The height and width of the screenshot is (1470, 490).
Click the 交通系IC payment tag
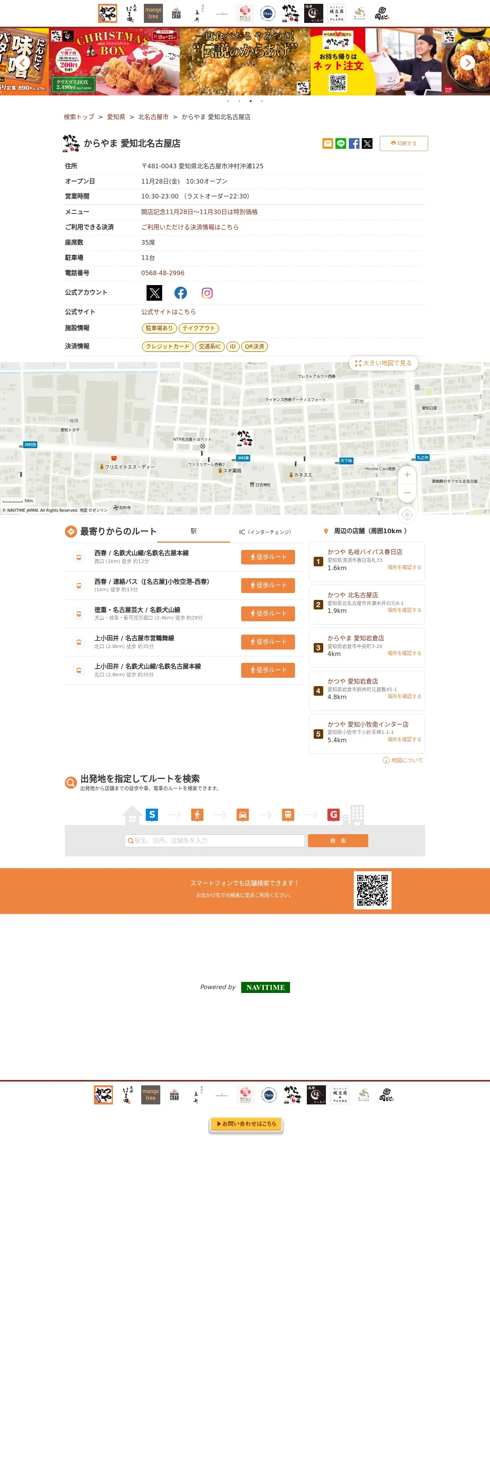point(210,347)
